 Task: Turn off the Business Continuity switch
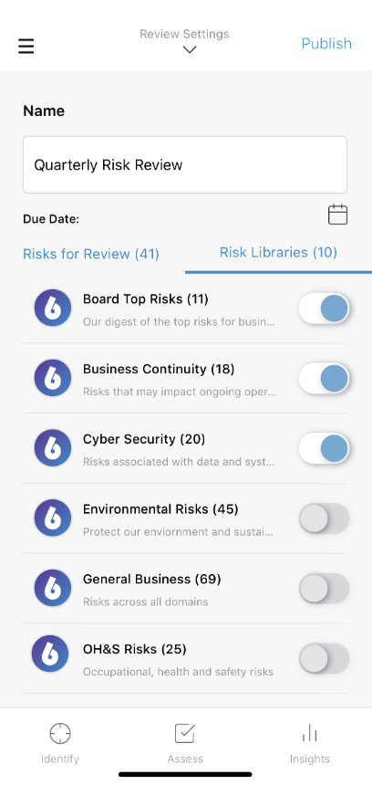pyautogui.click(x=324, y=378)
